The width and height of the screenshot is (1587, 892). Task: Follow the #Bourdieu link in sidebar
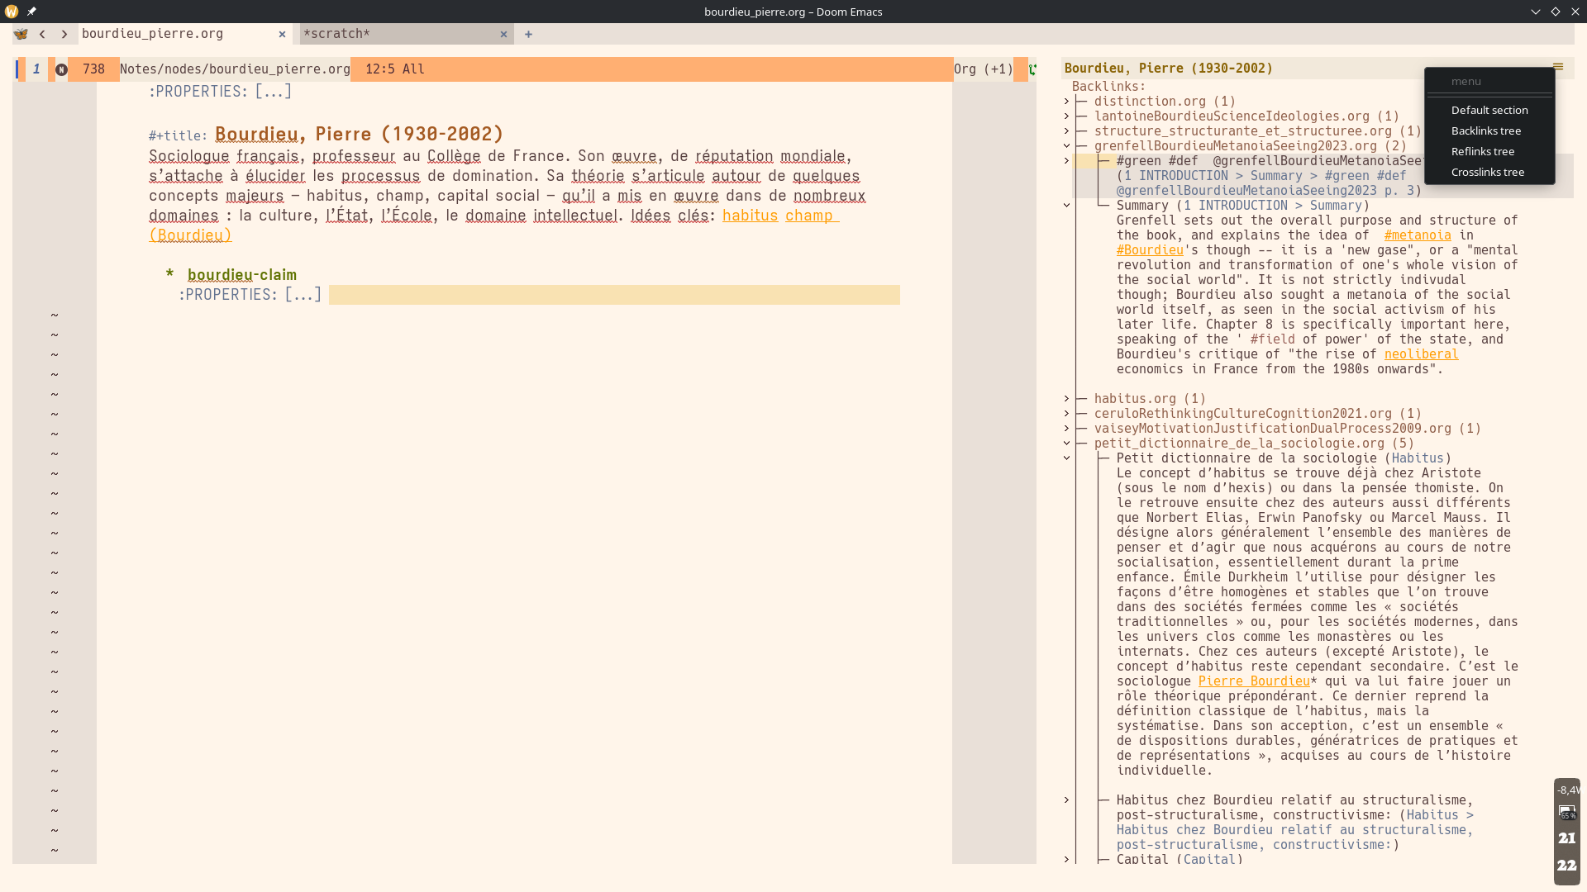pos(1150,250)
